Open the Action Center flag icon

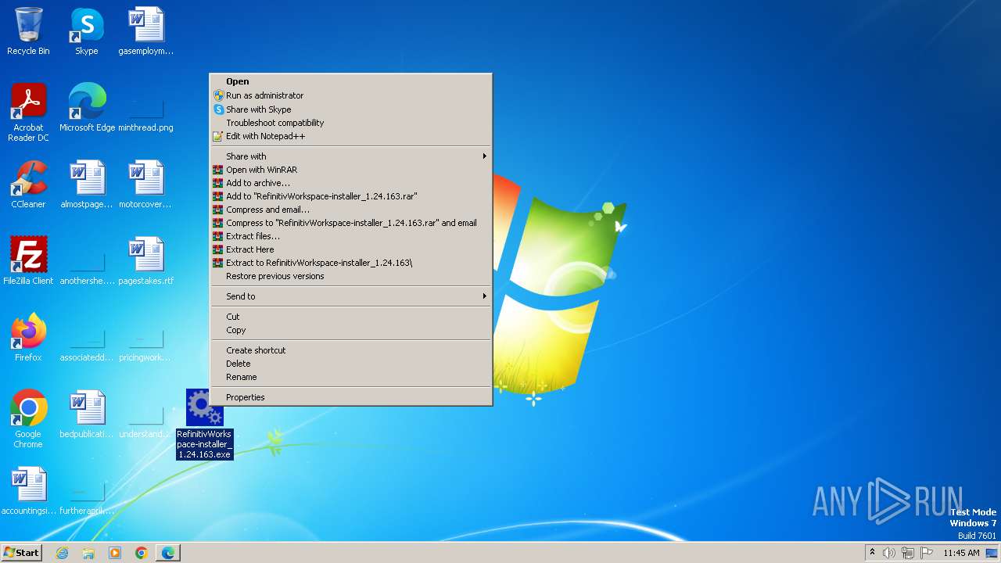coord(927,553)
